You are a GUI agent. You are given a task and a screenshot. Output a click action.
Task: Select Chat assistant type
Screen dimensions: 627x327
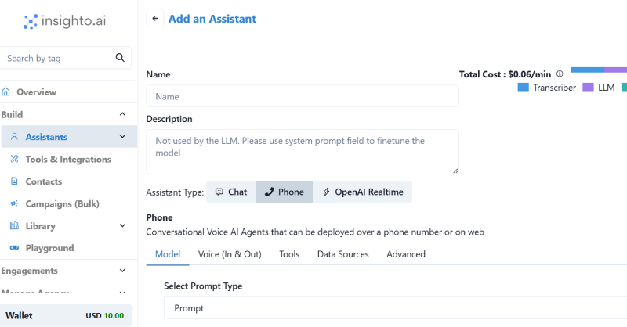[231, 192]
